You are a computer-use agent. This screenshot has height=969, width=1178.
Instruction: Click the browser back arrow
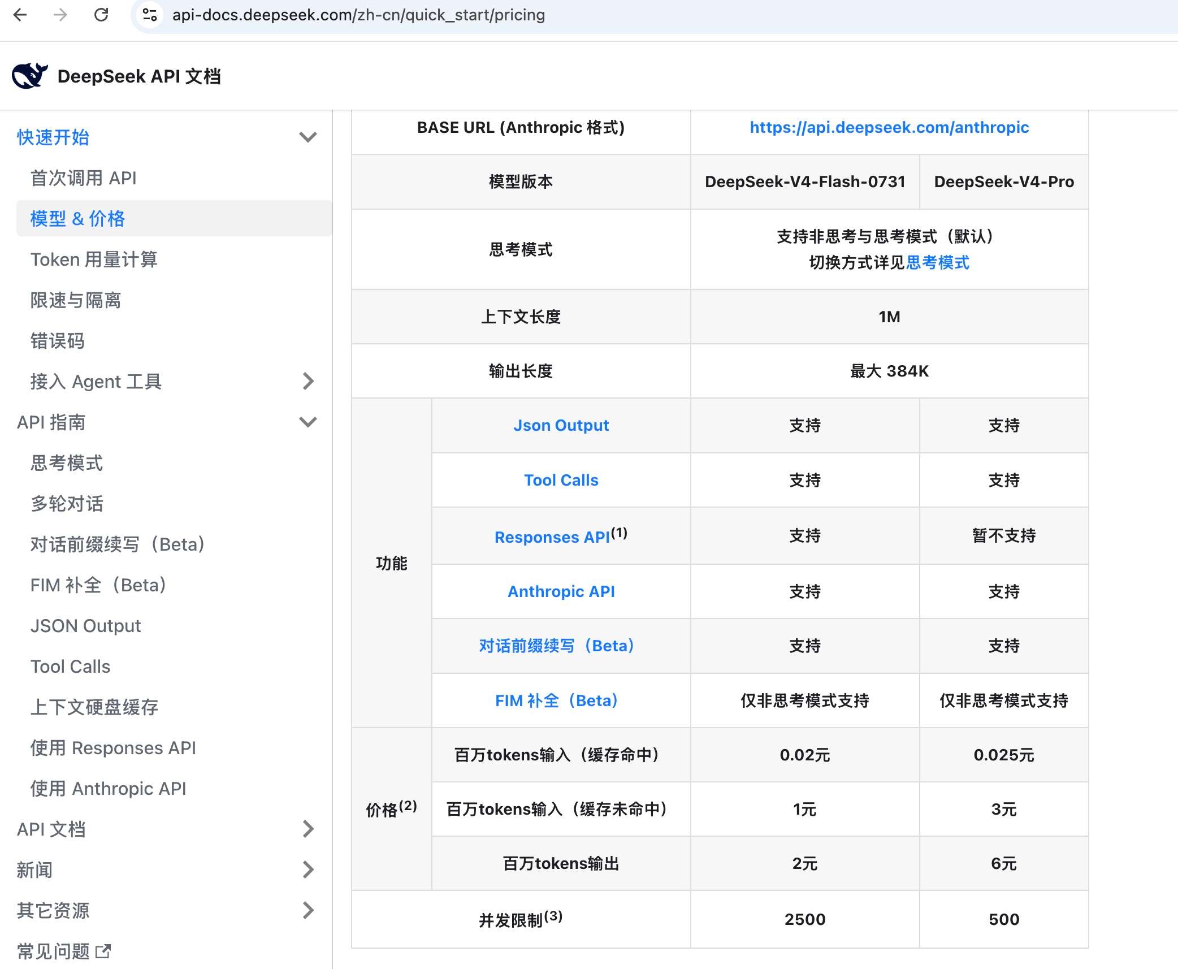pyautogui.click(x=20, y=15)
